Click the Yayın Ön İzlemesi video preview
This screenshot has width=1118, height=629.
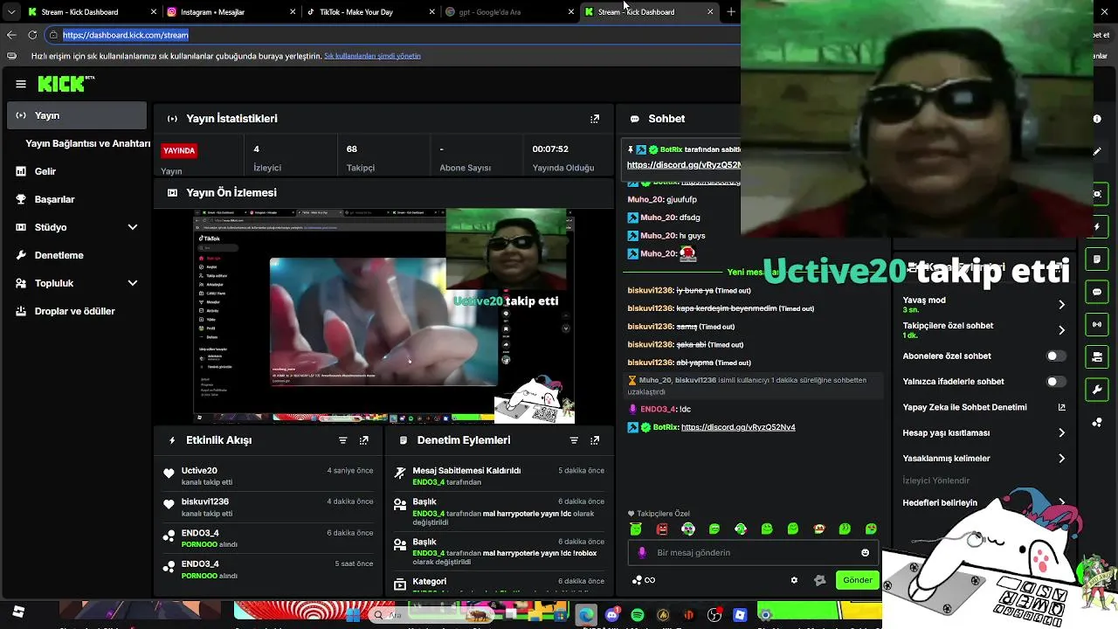coord(384,316)
